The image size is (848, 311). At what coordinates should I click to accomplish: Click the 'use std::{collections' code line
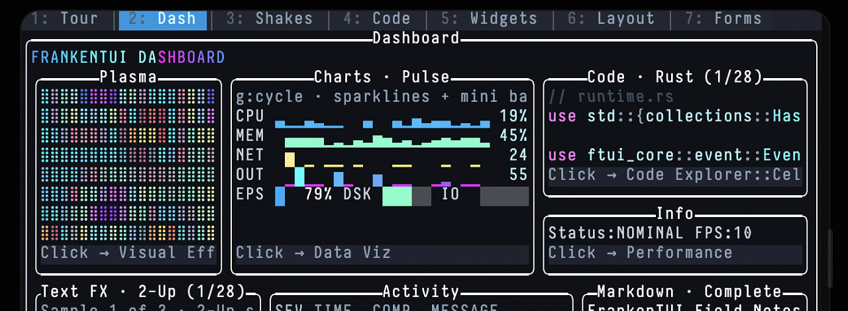pyautogui.click(x=674, y=116)
